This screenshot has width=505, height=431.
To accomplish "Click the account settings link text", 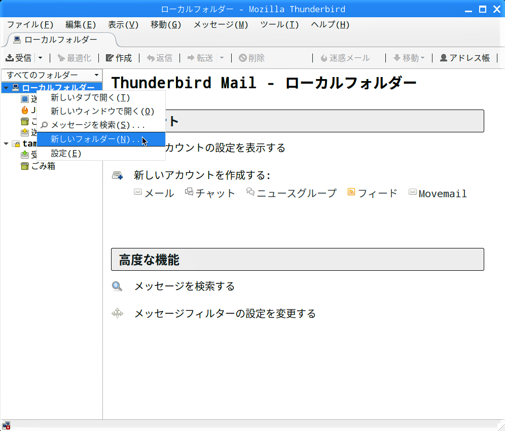I will point(225,148).
